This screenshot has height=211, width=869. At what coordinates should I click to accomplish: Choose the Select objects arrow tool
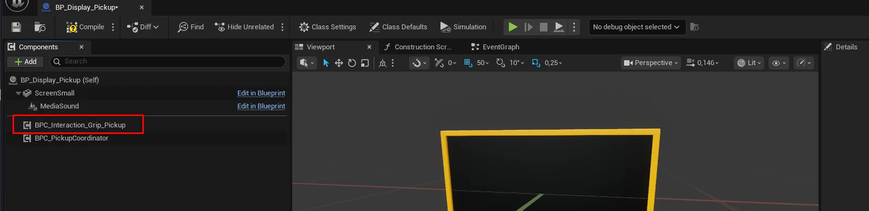pos(326,63)
